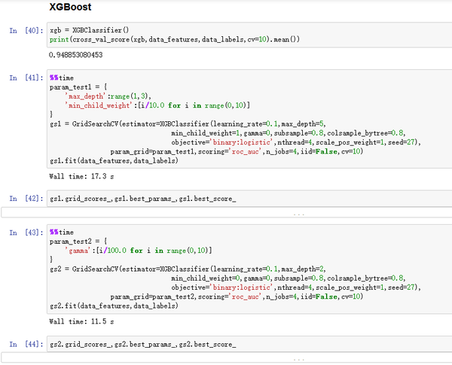The image size is (452, 365).
Task: Click the In [42] prompt label
Action: coord(26,199)
